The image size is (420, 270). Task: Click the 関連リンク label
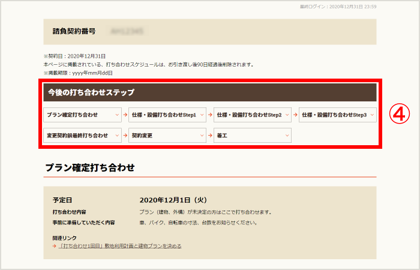pyautogui.click(x=65, y=238)
